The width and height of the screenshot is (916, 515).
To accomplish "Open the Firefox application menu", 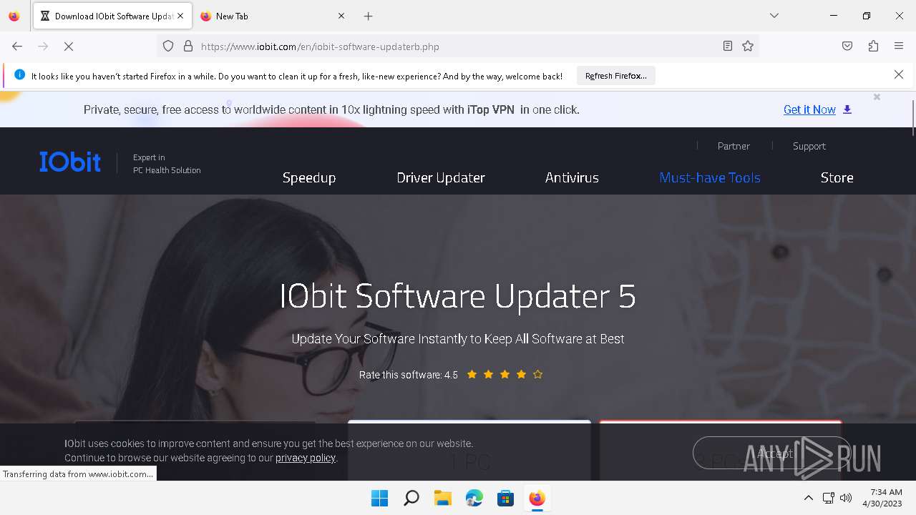I will (x=899, y=46).
